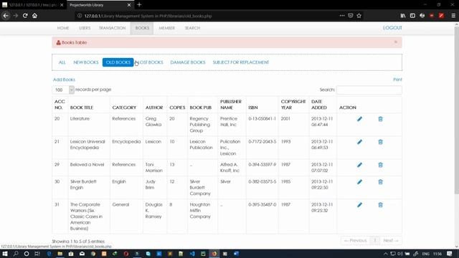Click Next pagination button

coord(391,241)
